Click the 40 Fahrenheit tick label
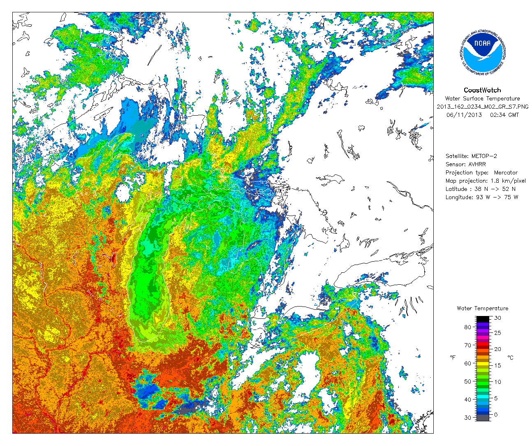The height and width of the screenshot is (446, 532). click(468, 400)
